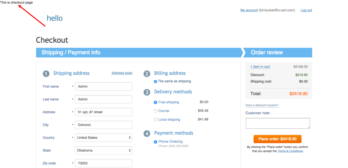This screenshot has height=168, width=348.
Task: Click into the Customer note text area
Action: point(278,123)
